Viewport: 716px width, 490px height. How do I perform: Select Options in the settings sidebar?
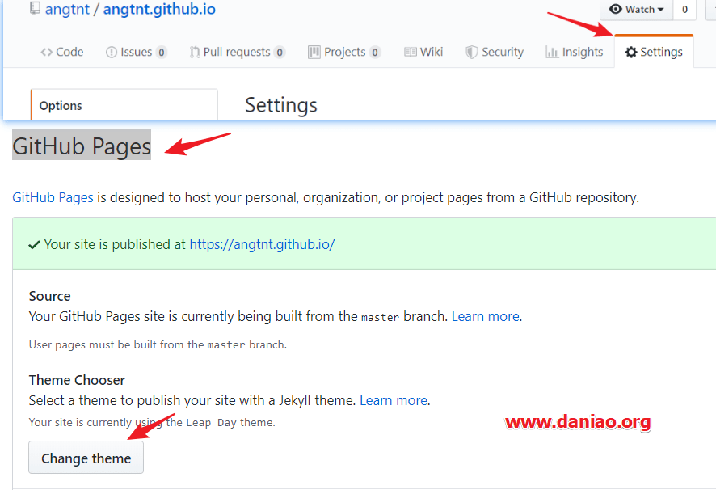[61, 105]
